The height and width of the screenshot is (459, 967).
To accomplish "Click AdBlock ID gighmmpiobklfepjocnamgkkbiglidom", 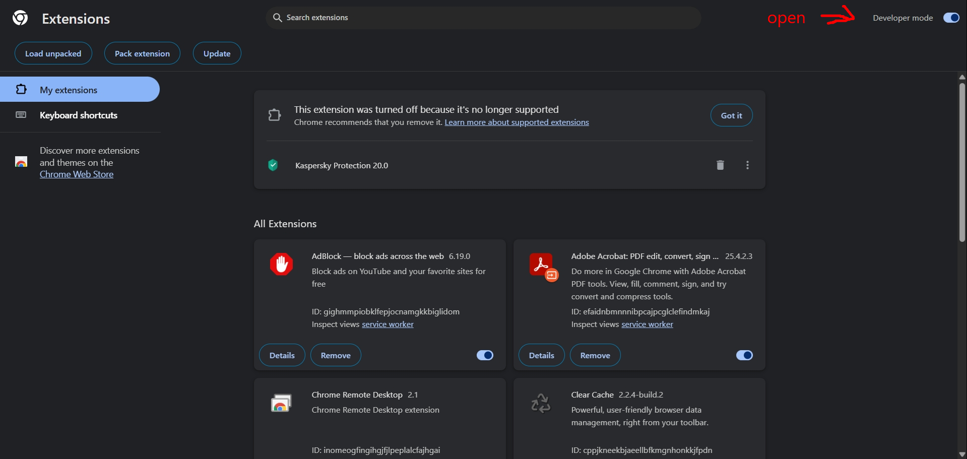I will coord(385,312).
